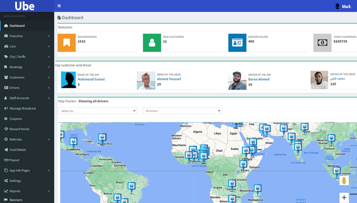The image size is (357, 203).
Task: Click the map zoom in plus button
Action: tap(344, 197)
